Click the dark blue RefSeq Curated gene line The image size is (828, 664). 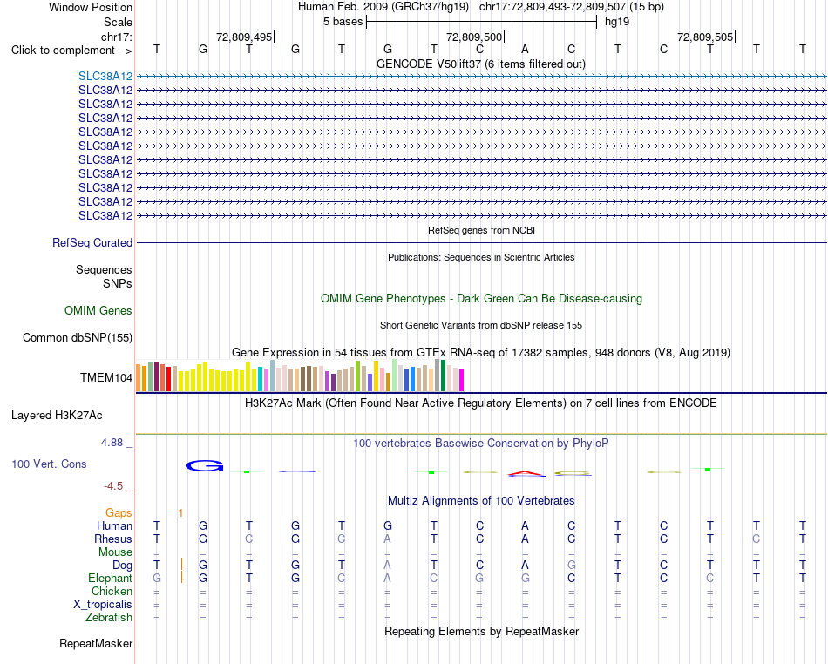(481, 243)
